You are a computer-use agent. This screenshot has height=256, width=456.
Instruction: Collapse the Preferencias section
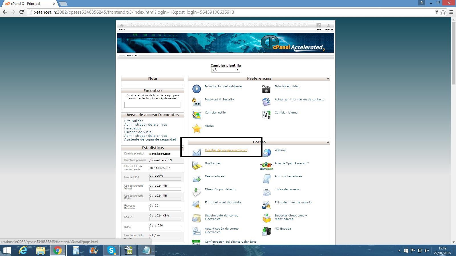(x=328, y=79)
